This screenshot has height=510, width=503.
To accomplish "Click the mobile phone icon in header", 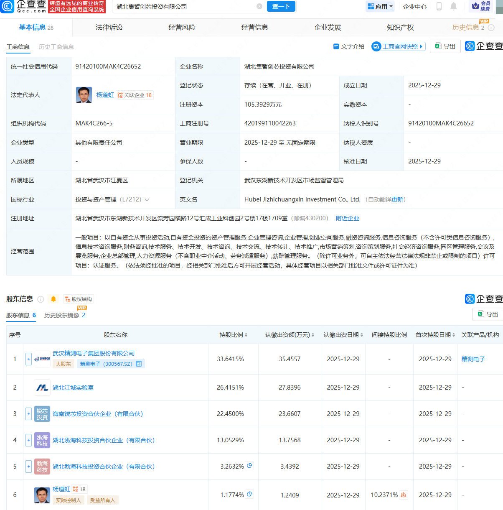I will point(439,6).
